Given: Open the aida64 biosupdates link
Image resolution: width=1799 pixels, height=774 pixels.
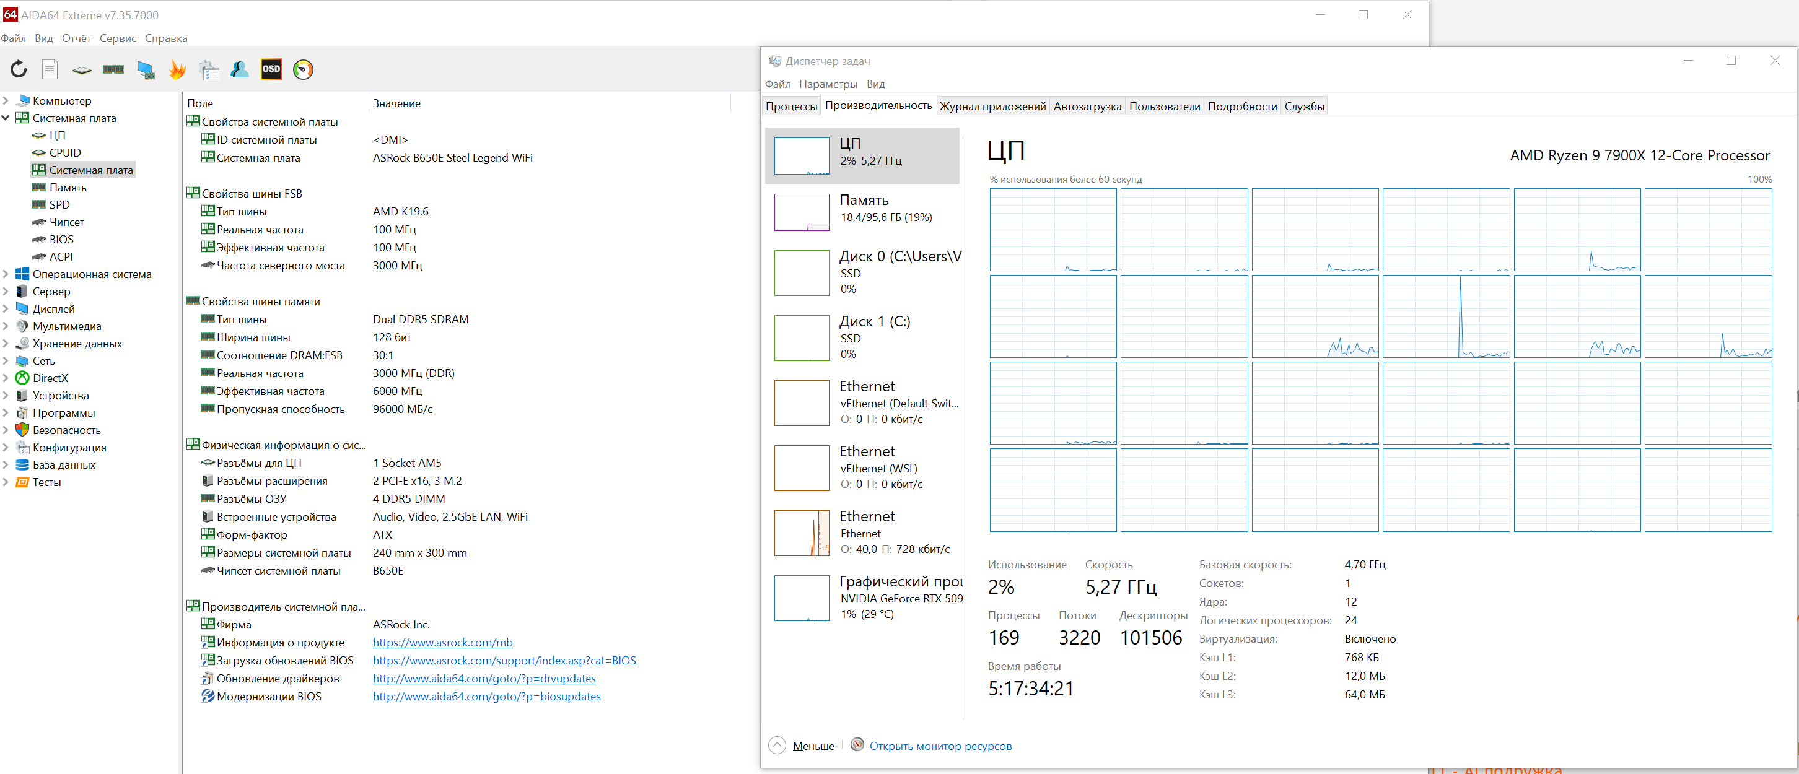Looking at the screenshot, I should (486, 697).
